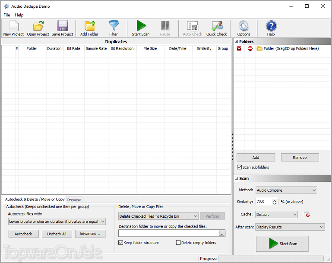This screenshot has height=263, width=332.
Task: Switch to the Preview tab
Action: point(74,200)
